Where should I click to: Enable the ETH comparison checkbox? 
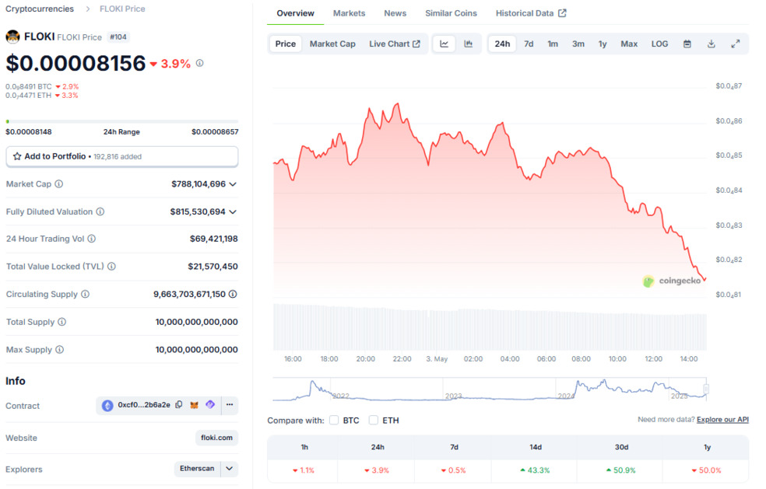(x=374, y=420)
